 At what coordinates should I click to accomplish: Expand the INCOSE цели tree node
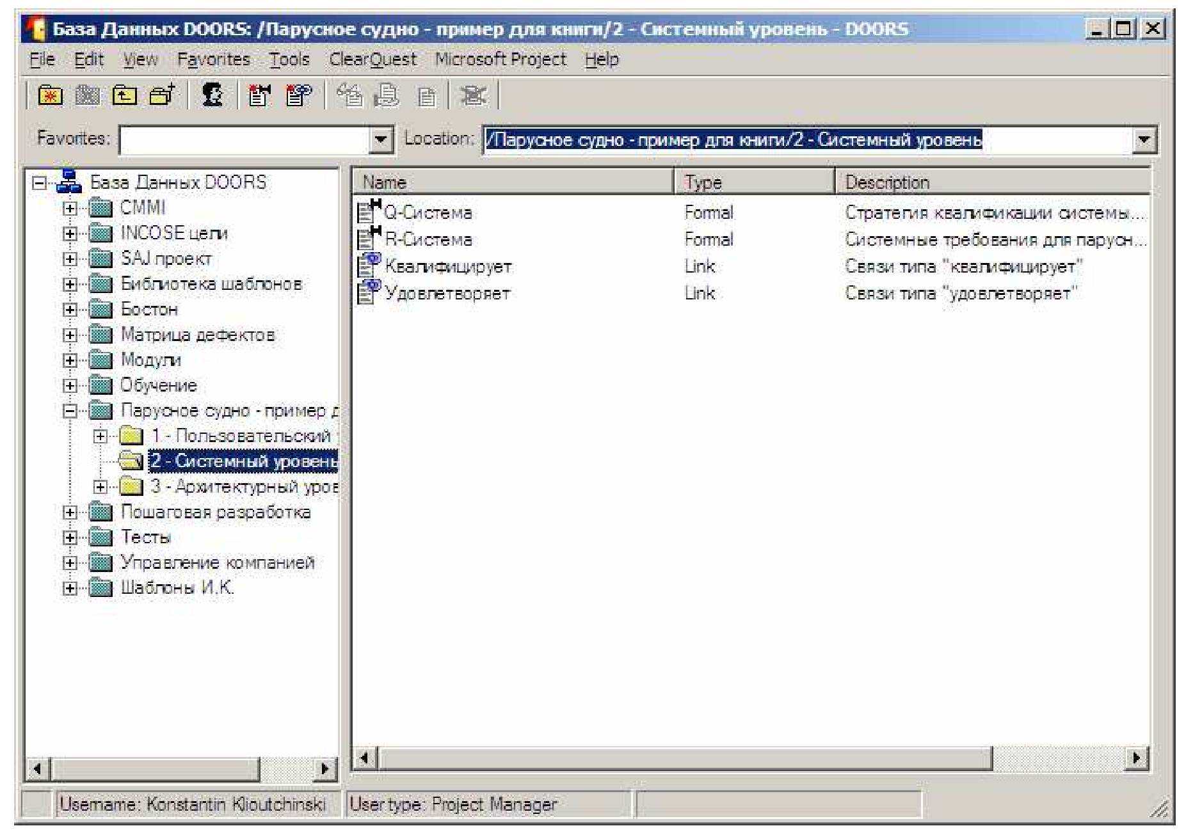pyautogui.click(x=70, y=234)
